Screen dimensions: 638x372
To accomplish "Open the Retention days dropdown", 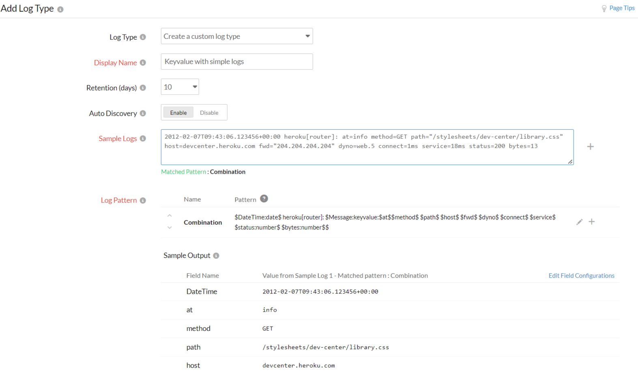I will 180,87.
